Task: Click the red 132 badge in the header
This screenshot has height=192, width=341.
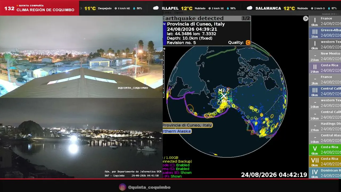Action: pos(9,9)
